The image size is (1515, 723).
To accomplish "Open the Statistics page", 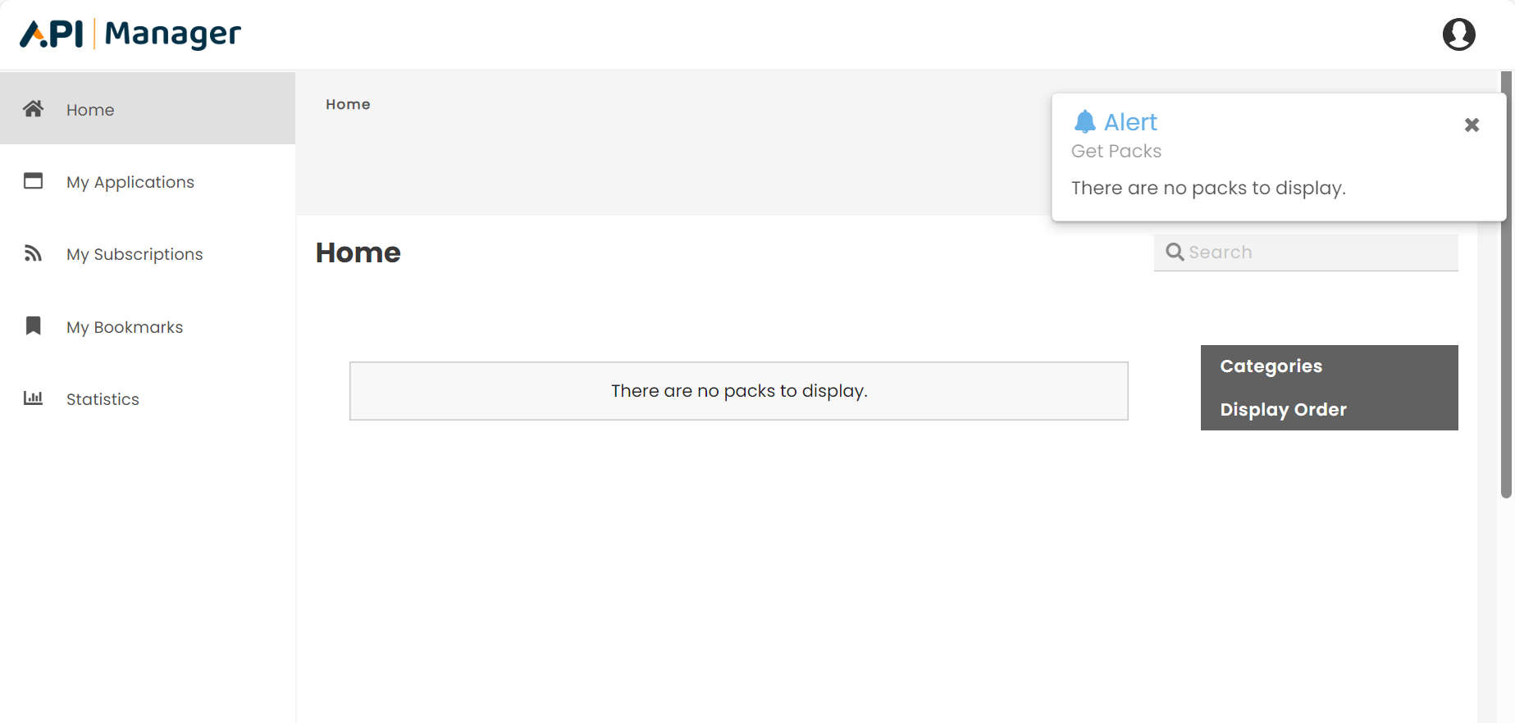I will click(103, 398).
